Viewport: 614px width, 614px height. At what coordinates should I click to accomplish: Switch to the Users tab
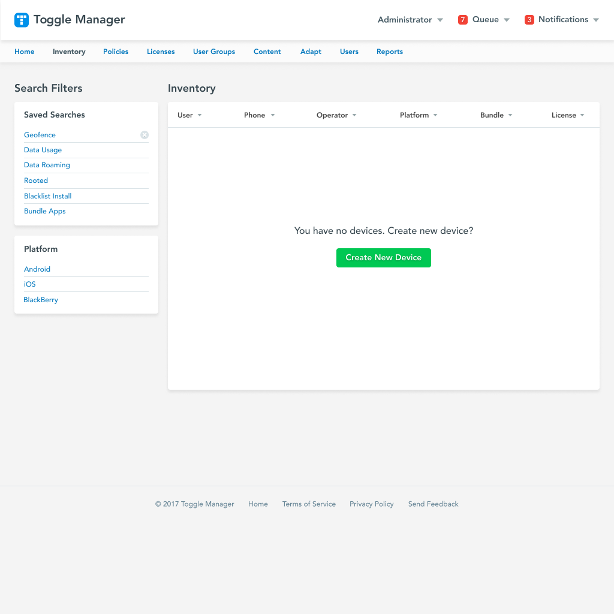[x=349, y=52]
